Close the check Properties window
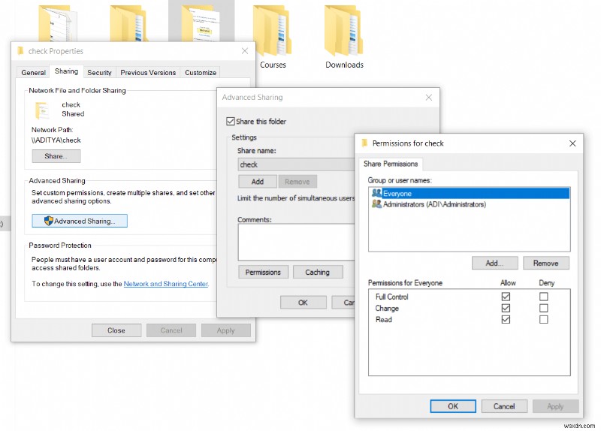 (245, 51)
